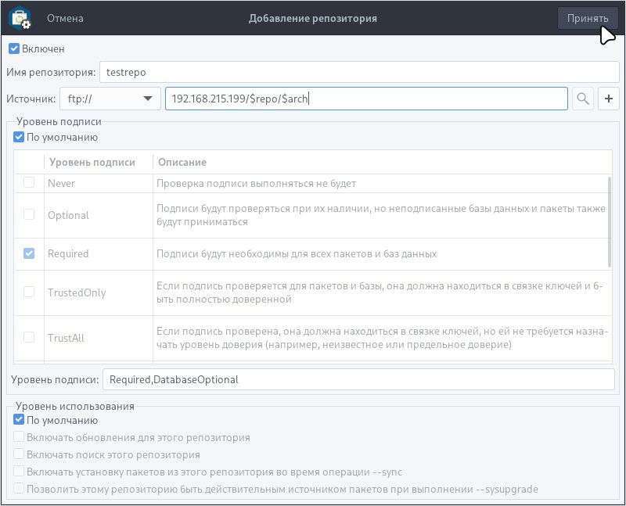626x506 pixels.
Task: Disable По умолчанию in Уровень подписи section
Action: 18,137
